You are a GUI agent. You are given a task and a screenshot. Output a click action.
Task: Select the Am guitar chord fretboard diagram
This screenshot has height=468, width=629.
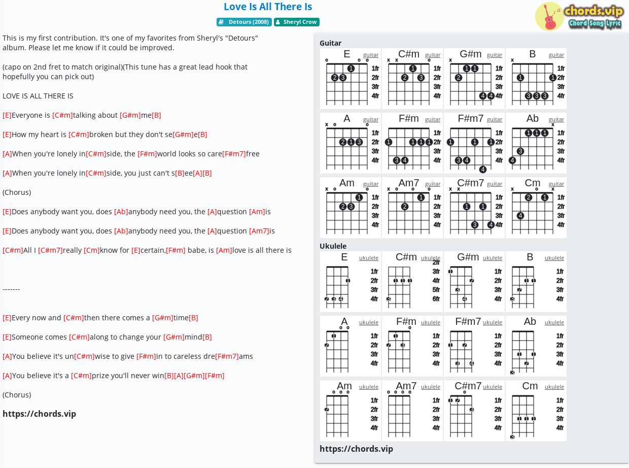pyautogui.click(x=351, y=208)
